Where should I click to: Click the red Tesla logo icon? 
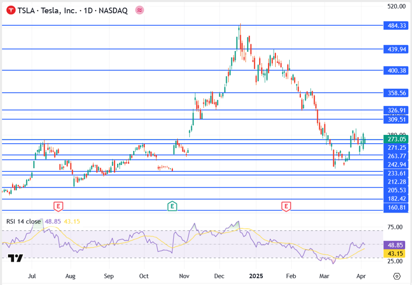(x=11, y=10)
